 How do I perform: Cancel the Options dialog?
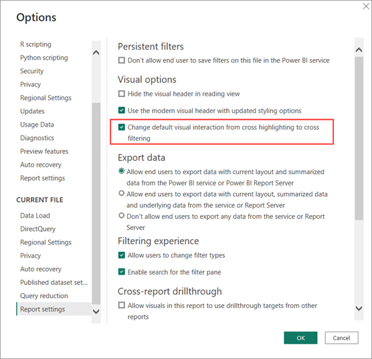(341, 338)
